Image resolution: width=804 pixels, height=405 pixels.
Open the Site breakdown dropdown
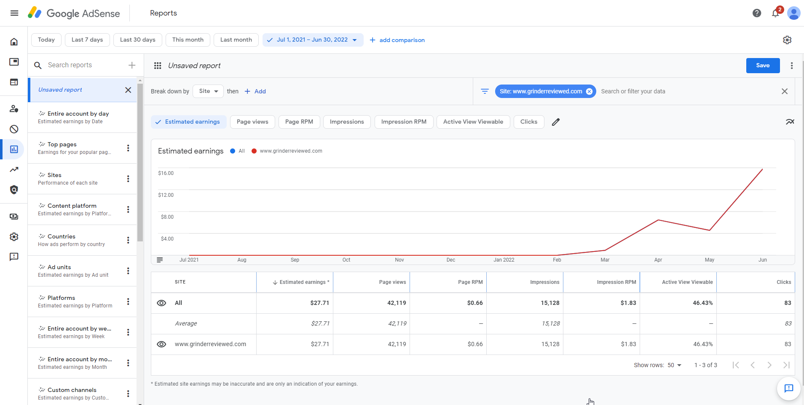[x=208, y=91]
